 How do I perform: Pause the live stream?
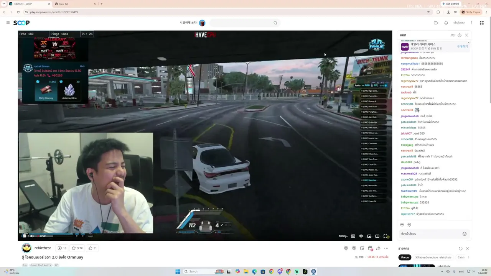click(x=25, y=236)
